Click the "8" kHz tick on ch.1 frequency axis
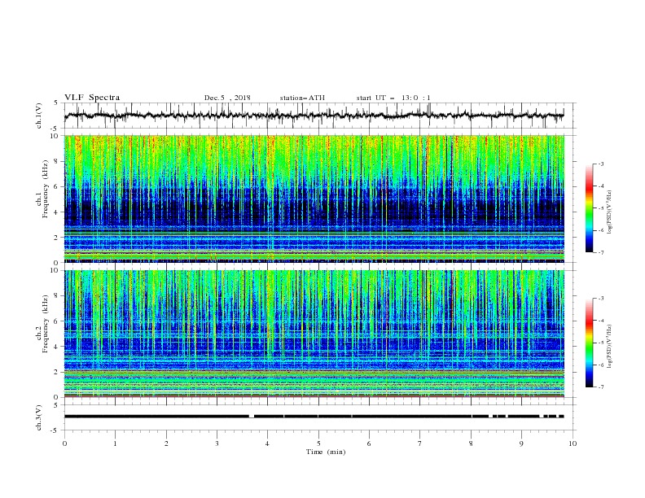Viewport: 645px width, 498px height. (56, 161)
